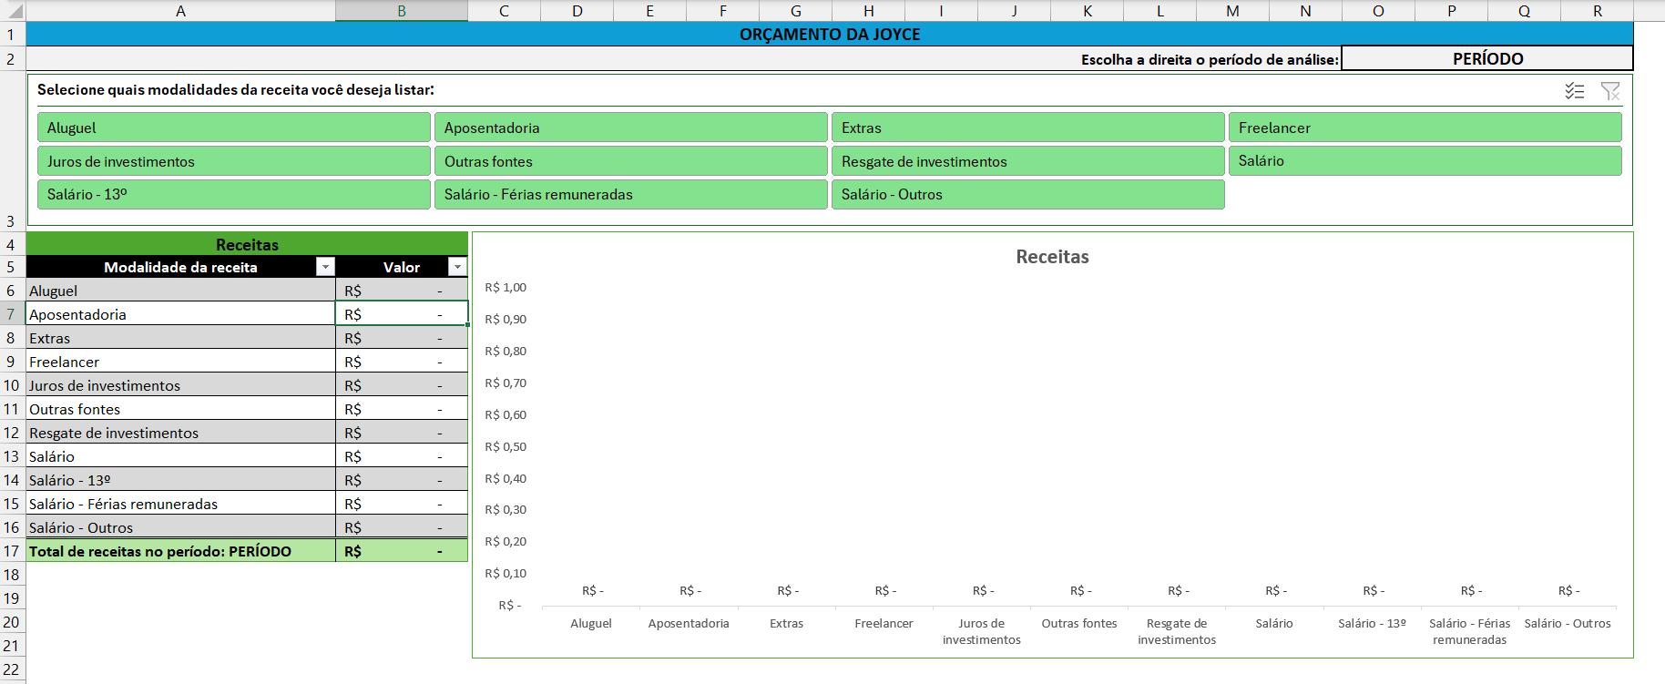Click the select-all corner of the sheet
The image size is (1665, 684).
click(12, 11)
